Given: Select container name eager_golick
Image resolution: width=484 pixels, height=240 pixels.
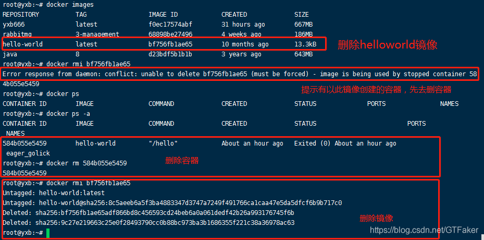Looking at the screenshot, I should click(x=28, y=153).
